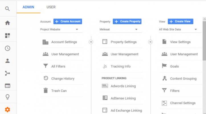Click the View Settings document icon
The height and width of the screenshot is (114, 206).
tap(164, 42)
